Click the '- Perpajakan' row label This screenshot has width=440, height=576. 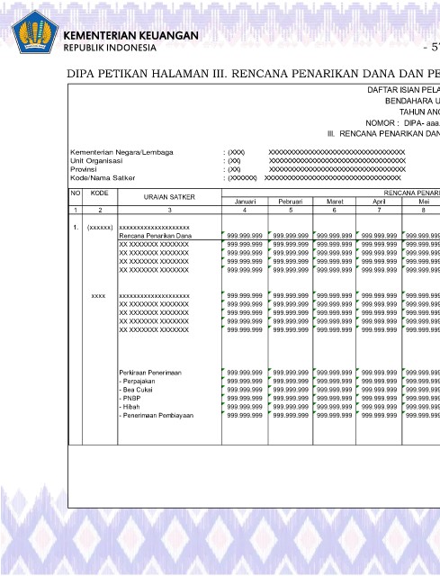click(x=137, y=382)
